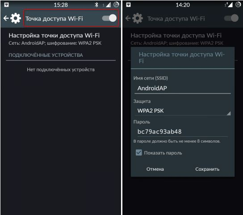Viewport: 243px width, 215px height.
Task: Uncheck the Показать пароль checkbox
Action: click(x=139, y=152)
